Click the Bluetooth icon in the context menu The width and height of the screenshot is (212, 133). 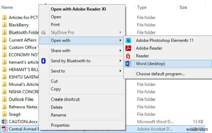(43, 61)
